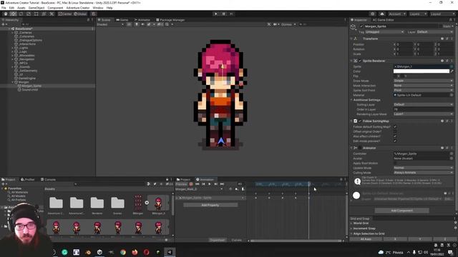Click the Unity Hub taskbar icon
This screenshot has width=458, height=257.
[99, 252]
